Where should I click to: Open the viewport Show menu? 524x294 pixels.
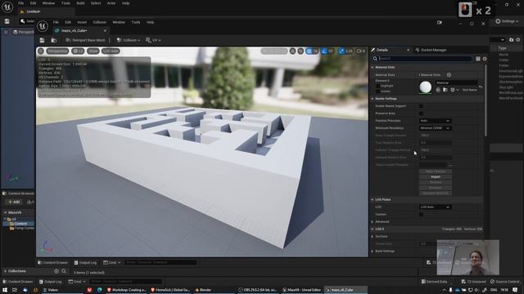[x=93, y=51]
